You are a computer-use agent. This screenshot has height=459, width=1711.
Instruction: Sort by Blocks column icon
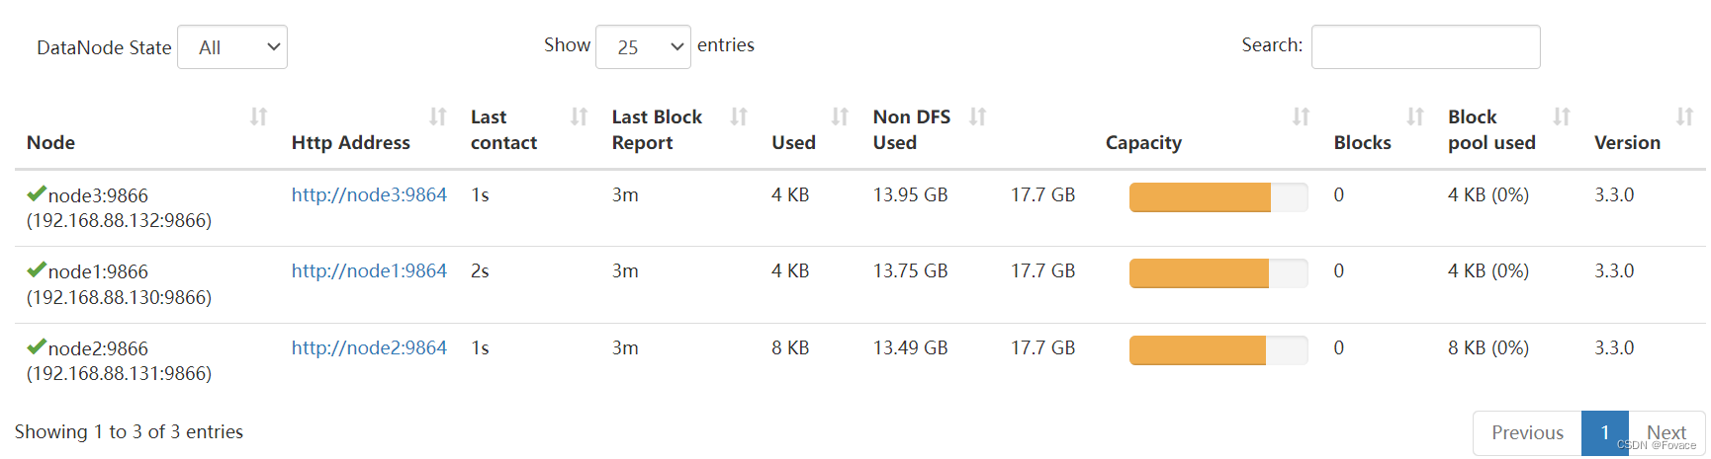click(1415, 117)
